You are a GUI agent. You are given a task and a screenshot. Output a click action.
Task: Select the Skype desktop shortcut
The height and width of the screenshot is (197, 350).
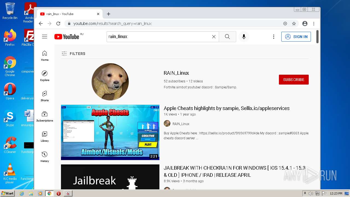10,118
